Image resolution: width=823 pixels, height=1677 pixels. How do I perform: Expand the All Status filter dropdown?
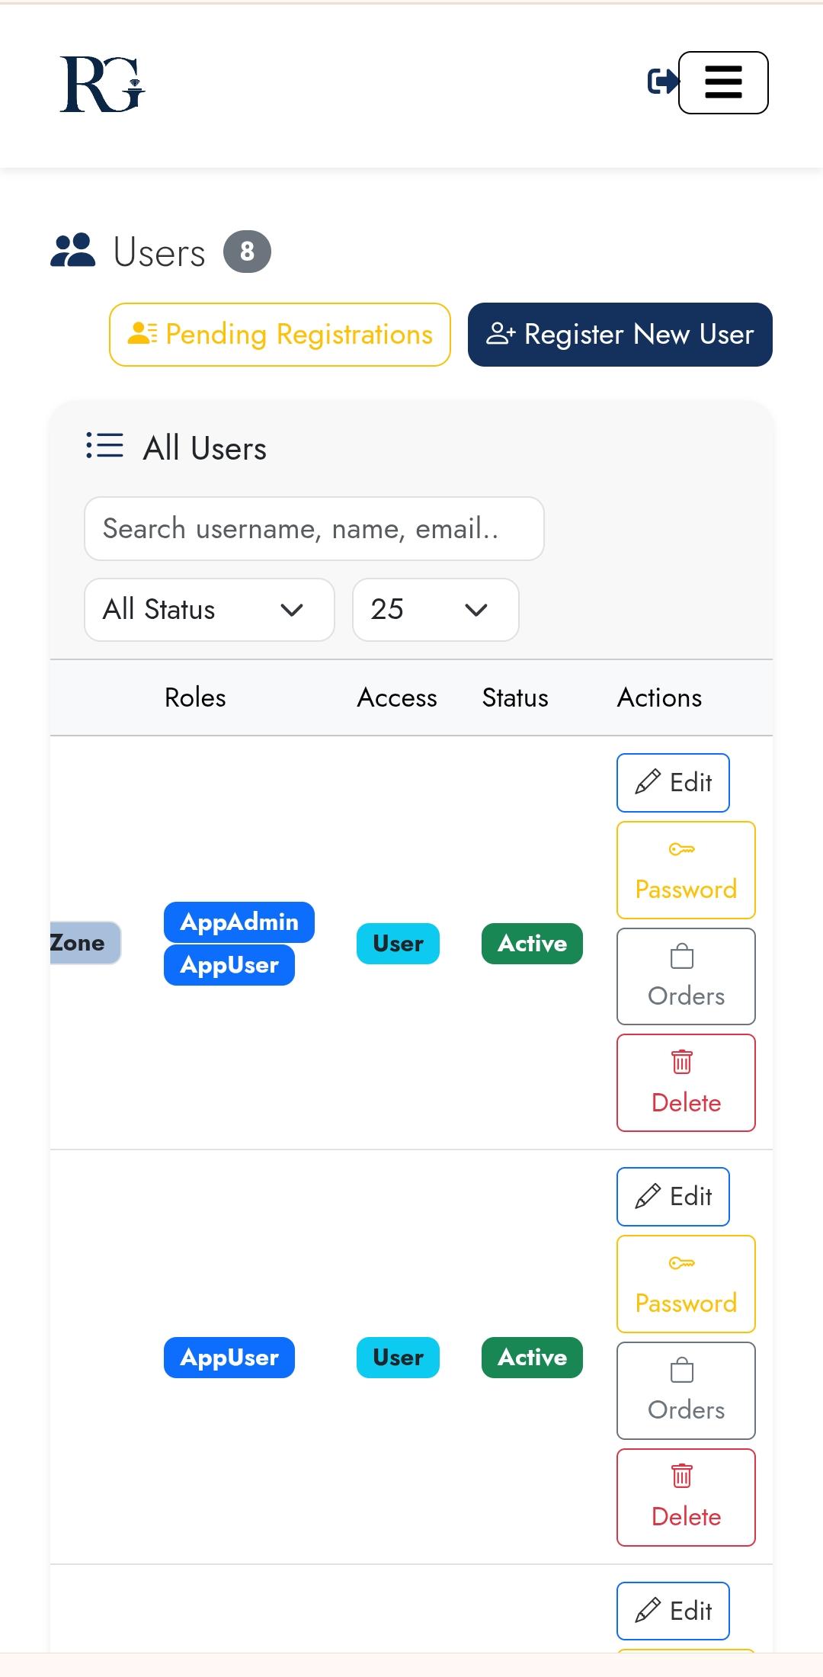tap(209, 610)
